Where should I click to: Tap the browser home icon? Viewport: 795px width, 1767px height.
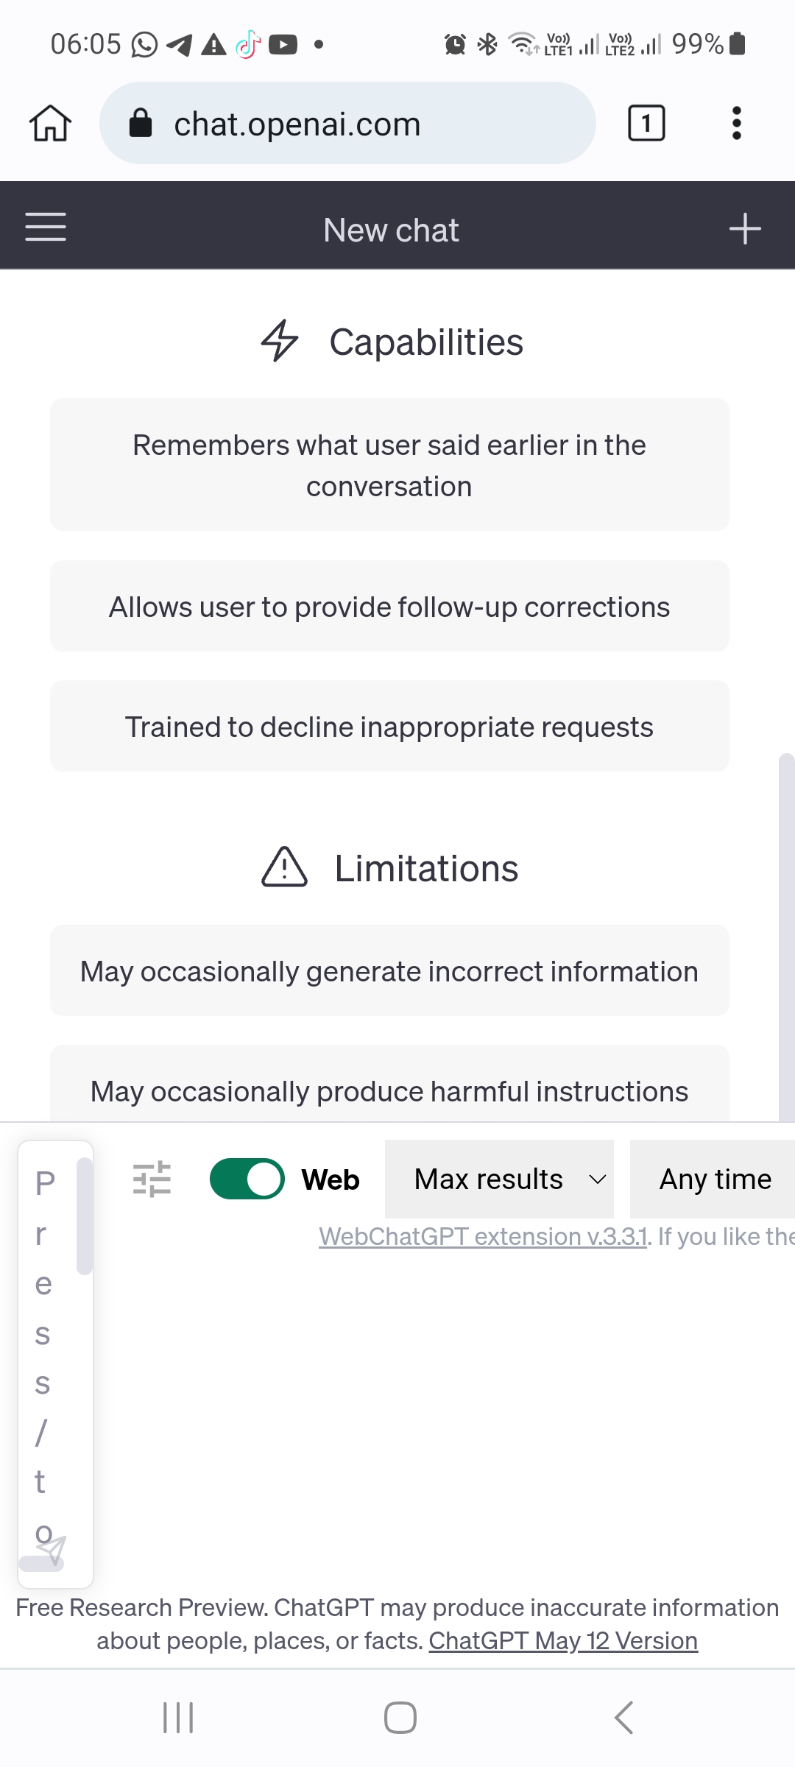point(49,123)
